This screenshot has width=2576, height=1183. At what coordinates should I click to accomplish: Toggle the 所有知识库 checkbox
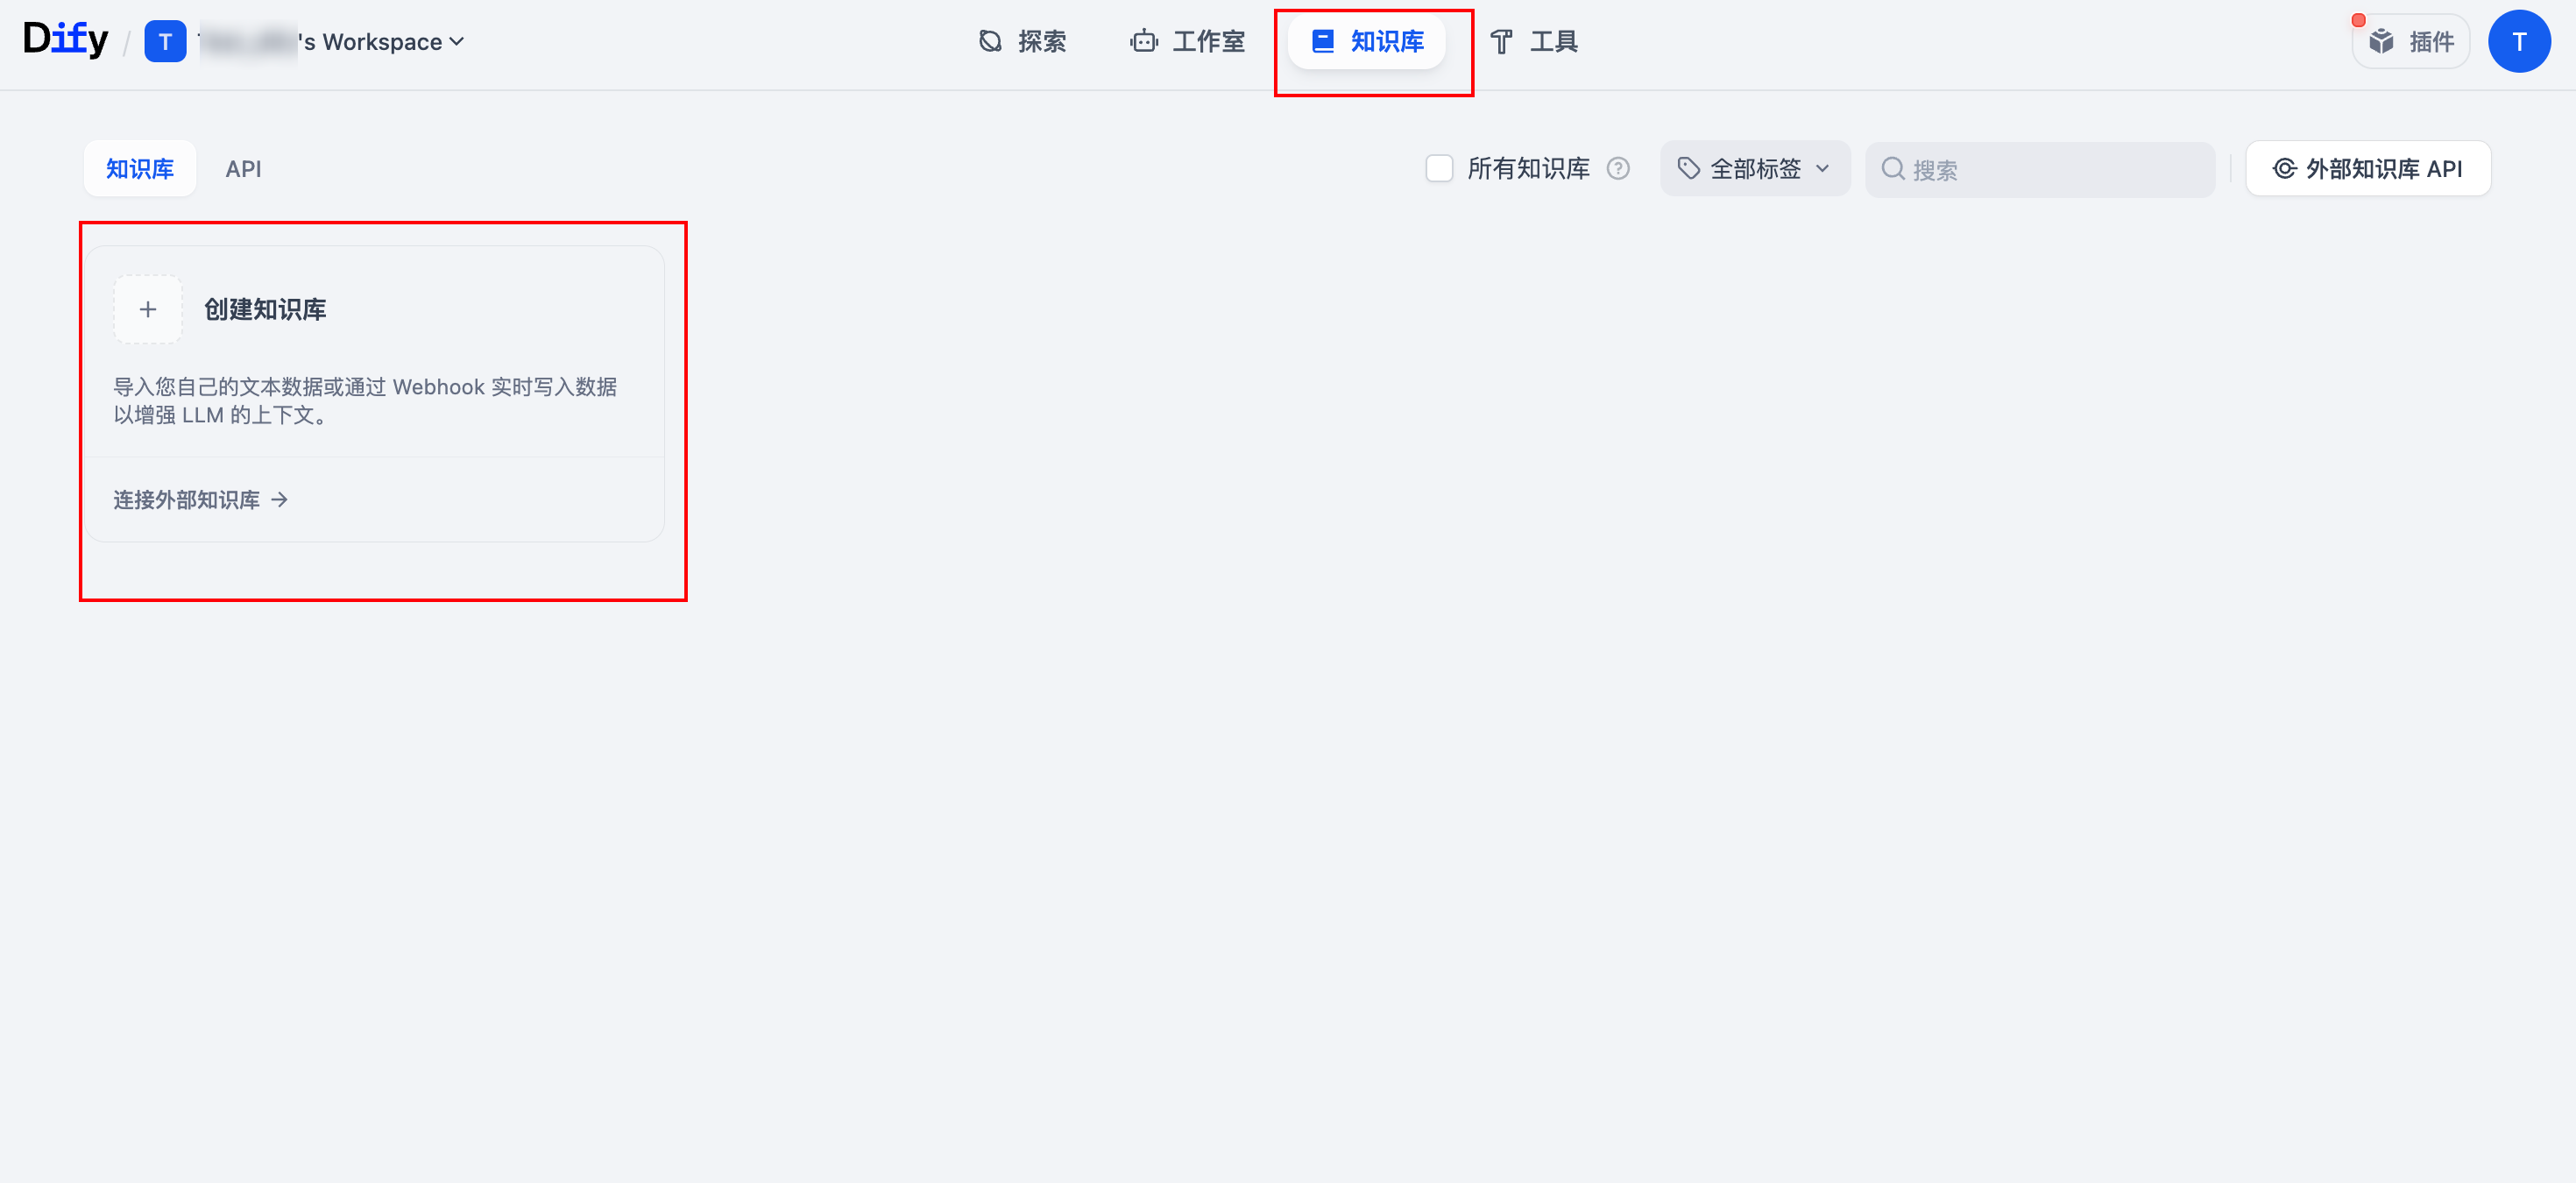click(x=1439, y=168)
